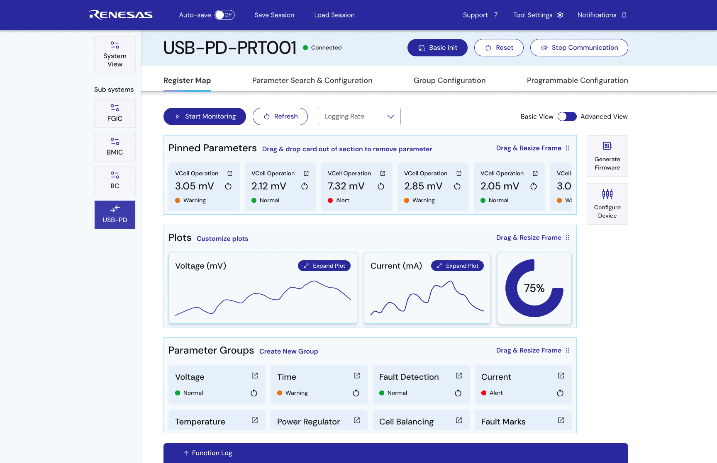Image resolution: width=717 pixels, height=463 pixels.
Task: Refresh the Voltage parameter group
Action: point(254,393)
